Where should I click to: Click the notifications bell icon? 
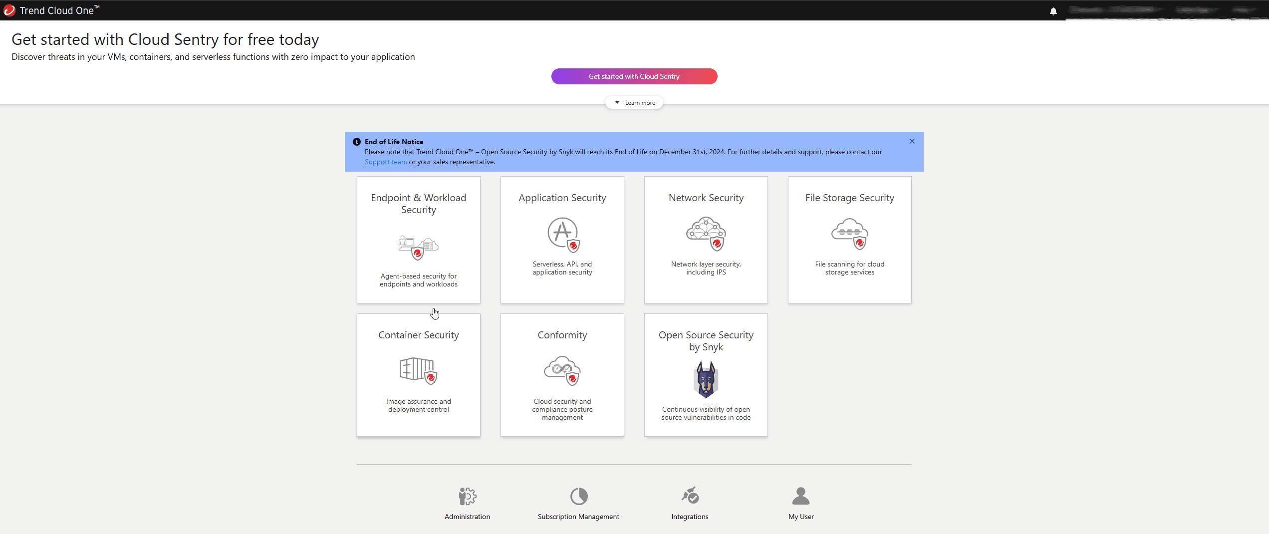click(1053, 11)
